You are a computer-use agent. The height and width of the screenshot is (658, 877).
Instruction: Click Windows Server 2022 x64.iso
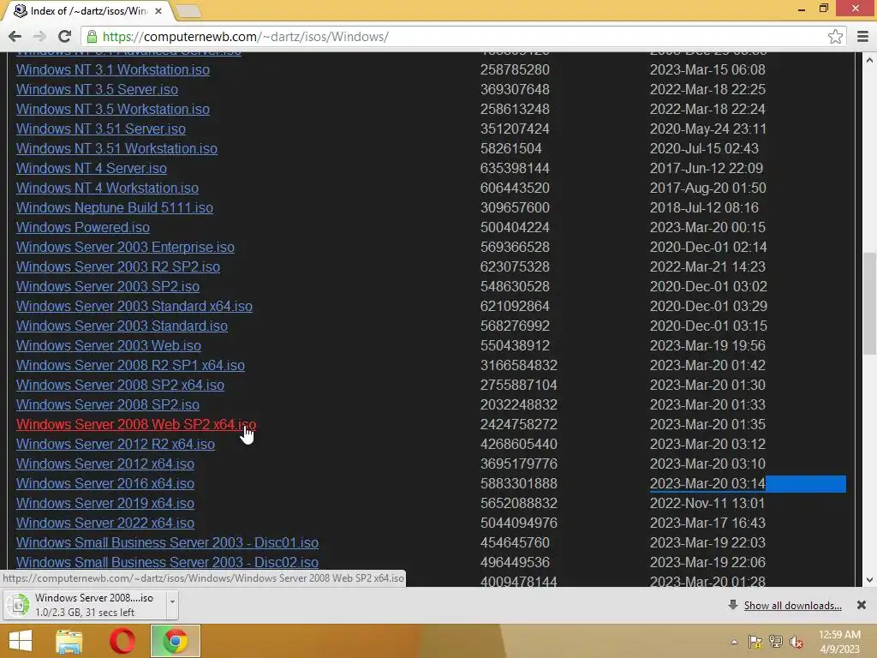(x=105, y=523)
